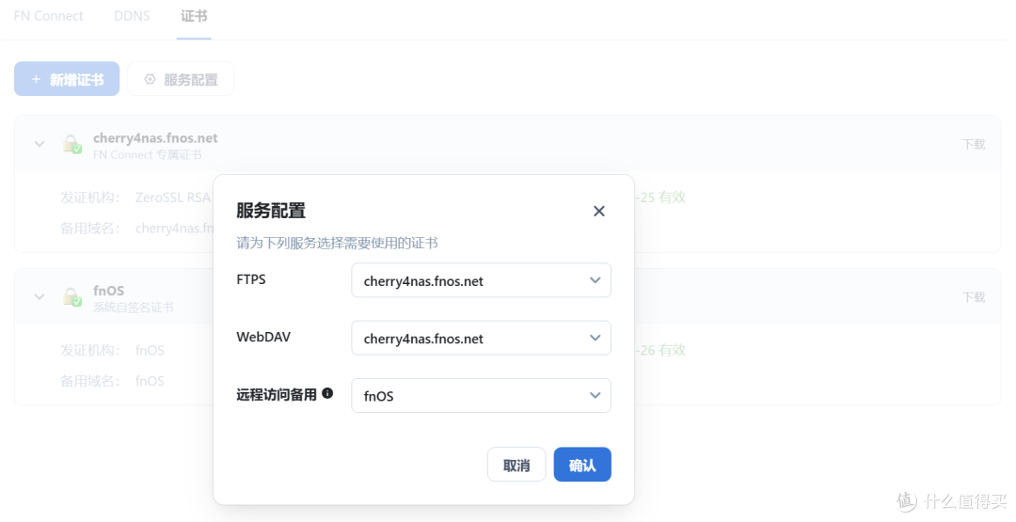Open the WebDAV certificate dropdown

[481, 338]
